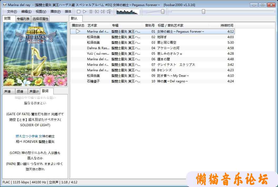Switch to the 选择项属性 tab

(41, 19)
